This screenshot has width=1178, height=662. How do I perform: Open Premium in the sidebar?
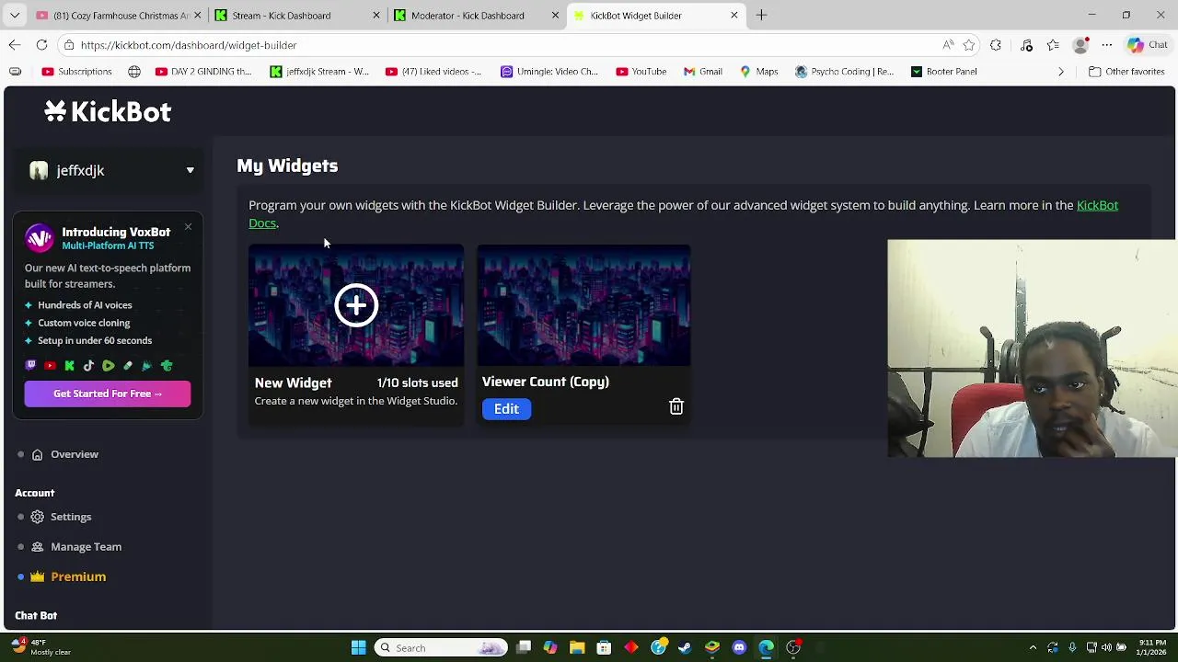point(78,576)
